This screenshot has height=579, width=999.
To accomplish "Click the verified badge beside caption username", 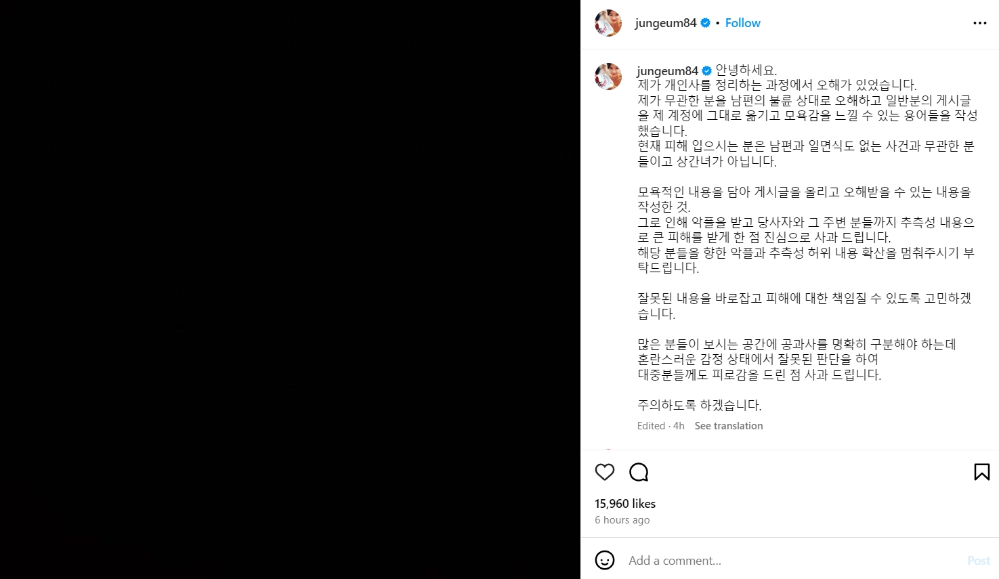I will pos(706,71).
